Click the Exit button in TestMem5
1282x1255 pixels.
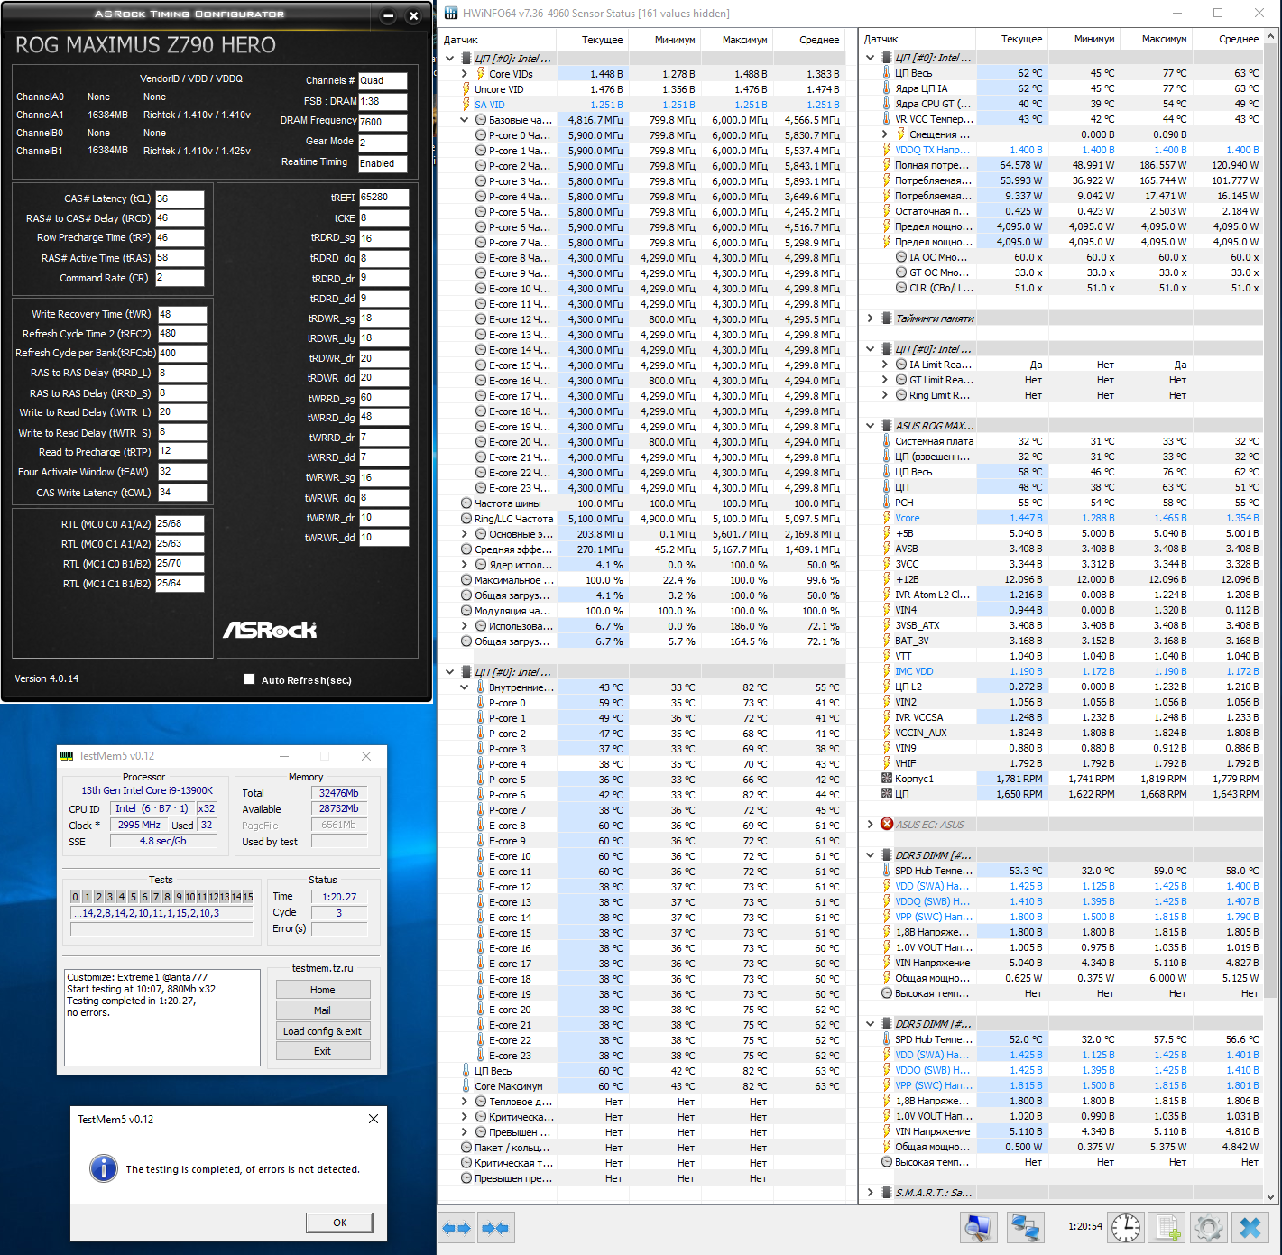(x=323, y=1051)
